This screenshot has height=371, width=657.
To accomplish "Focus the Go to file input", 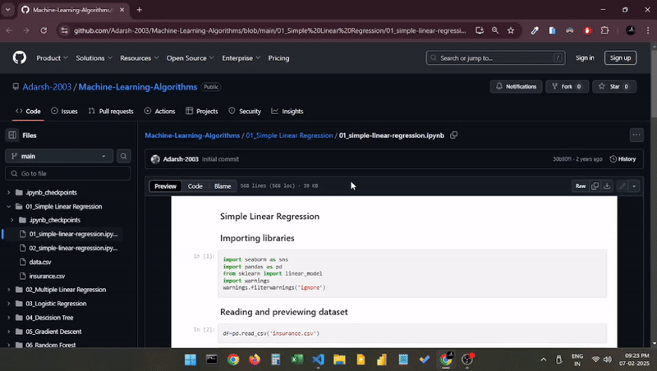I will pyautogui.click(x=68, y=173).
